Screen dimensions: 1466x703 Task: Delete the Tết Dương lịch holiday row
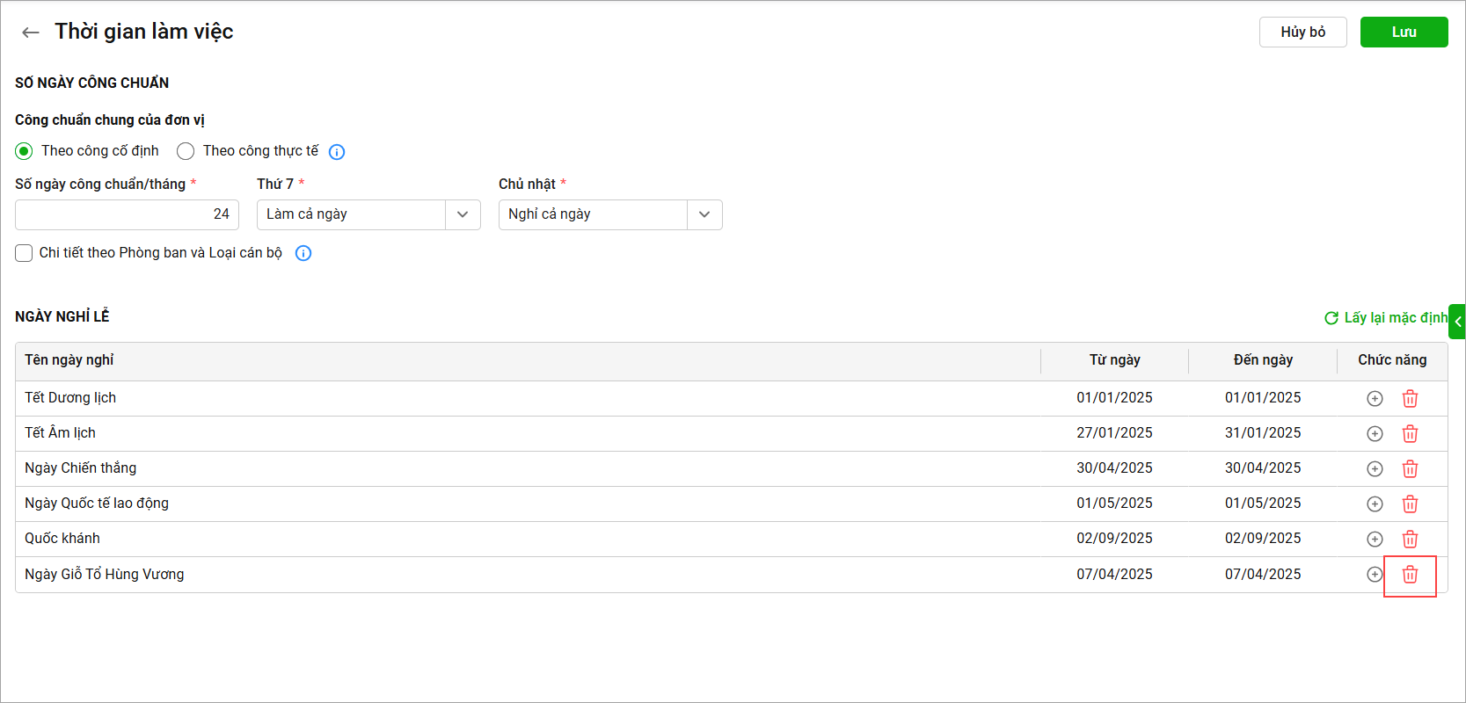[x=1410, y=398]
